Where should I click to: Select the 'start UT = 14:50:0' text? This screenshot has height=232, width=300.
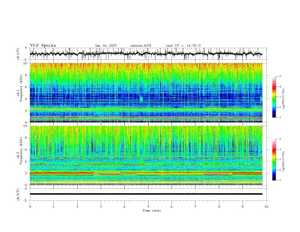tap(183, 45)
